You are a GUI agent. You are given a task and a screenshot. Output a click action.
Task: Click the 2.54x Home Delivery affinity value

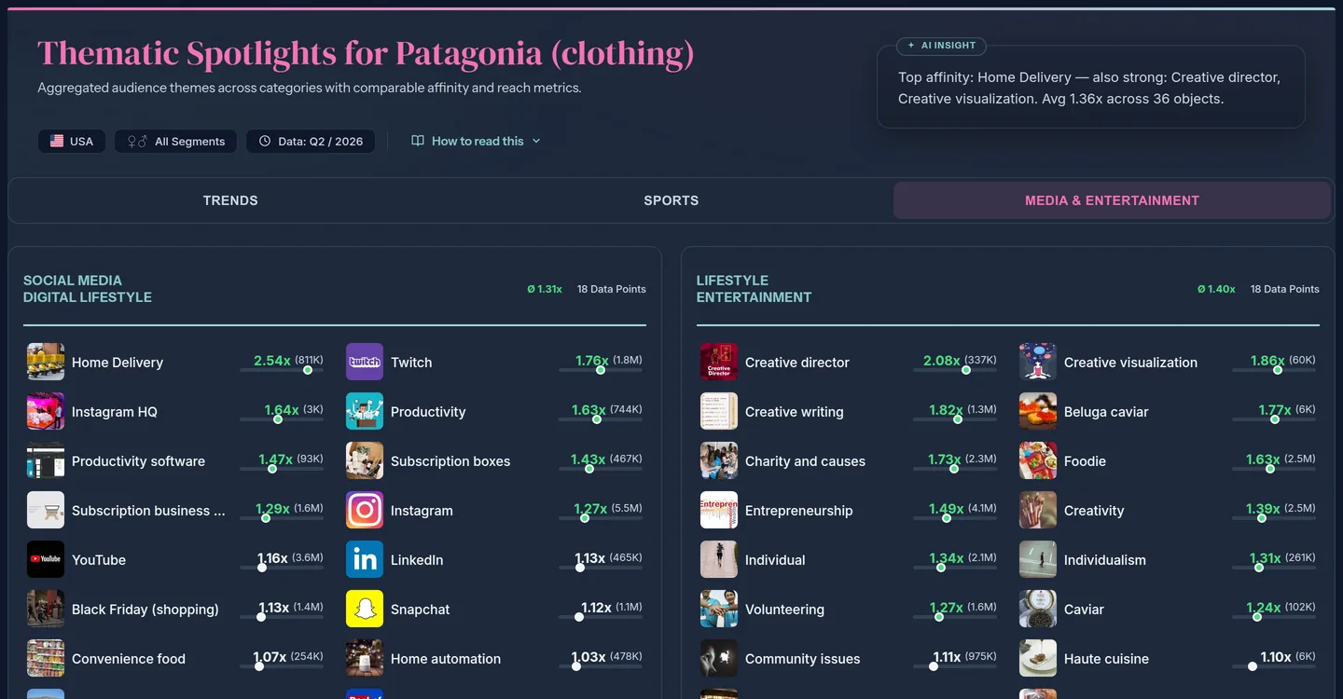[272, 361]
